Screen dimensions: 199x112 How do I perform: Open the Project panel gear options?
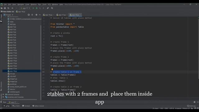pos(36,15)
